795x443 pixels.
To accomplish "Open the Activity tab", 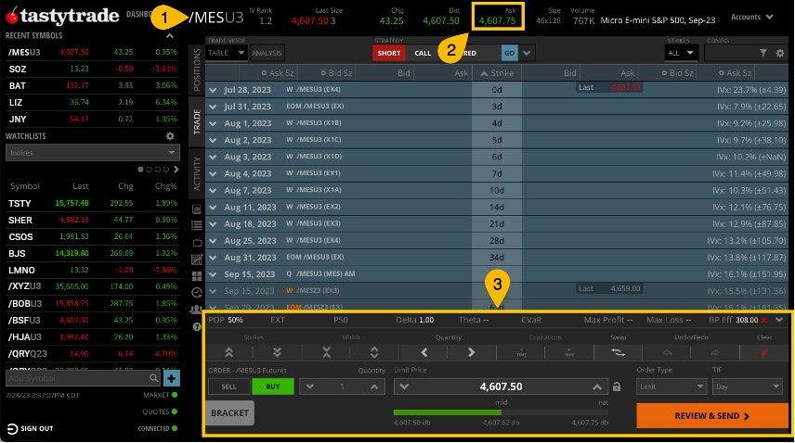I will 197,173.
